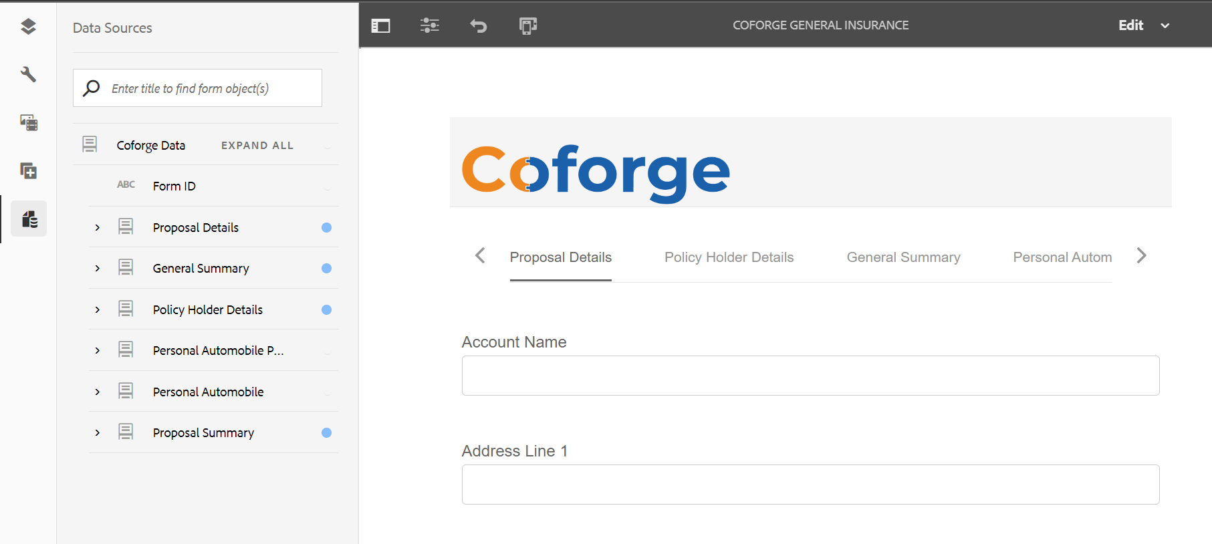1212x544 pixels.
Task: Open page properties sliders icon
Action: [430, 25]
